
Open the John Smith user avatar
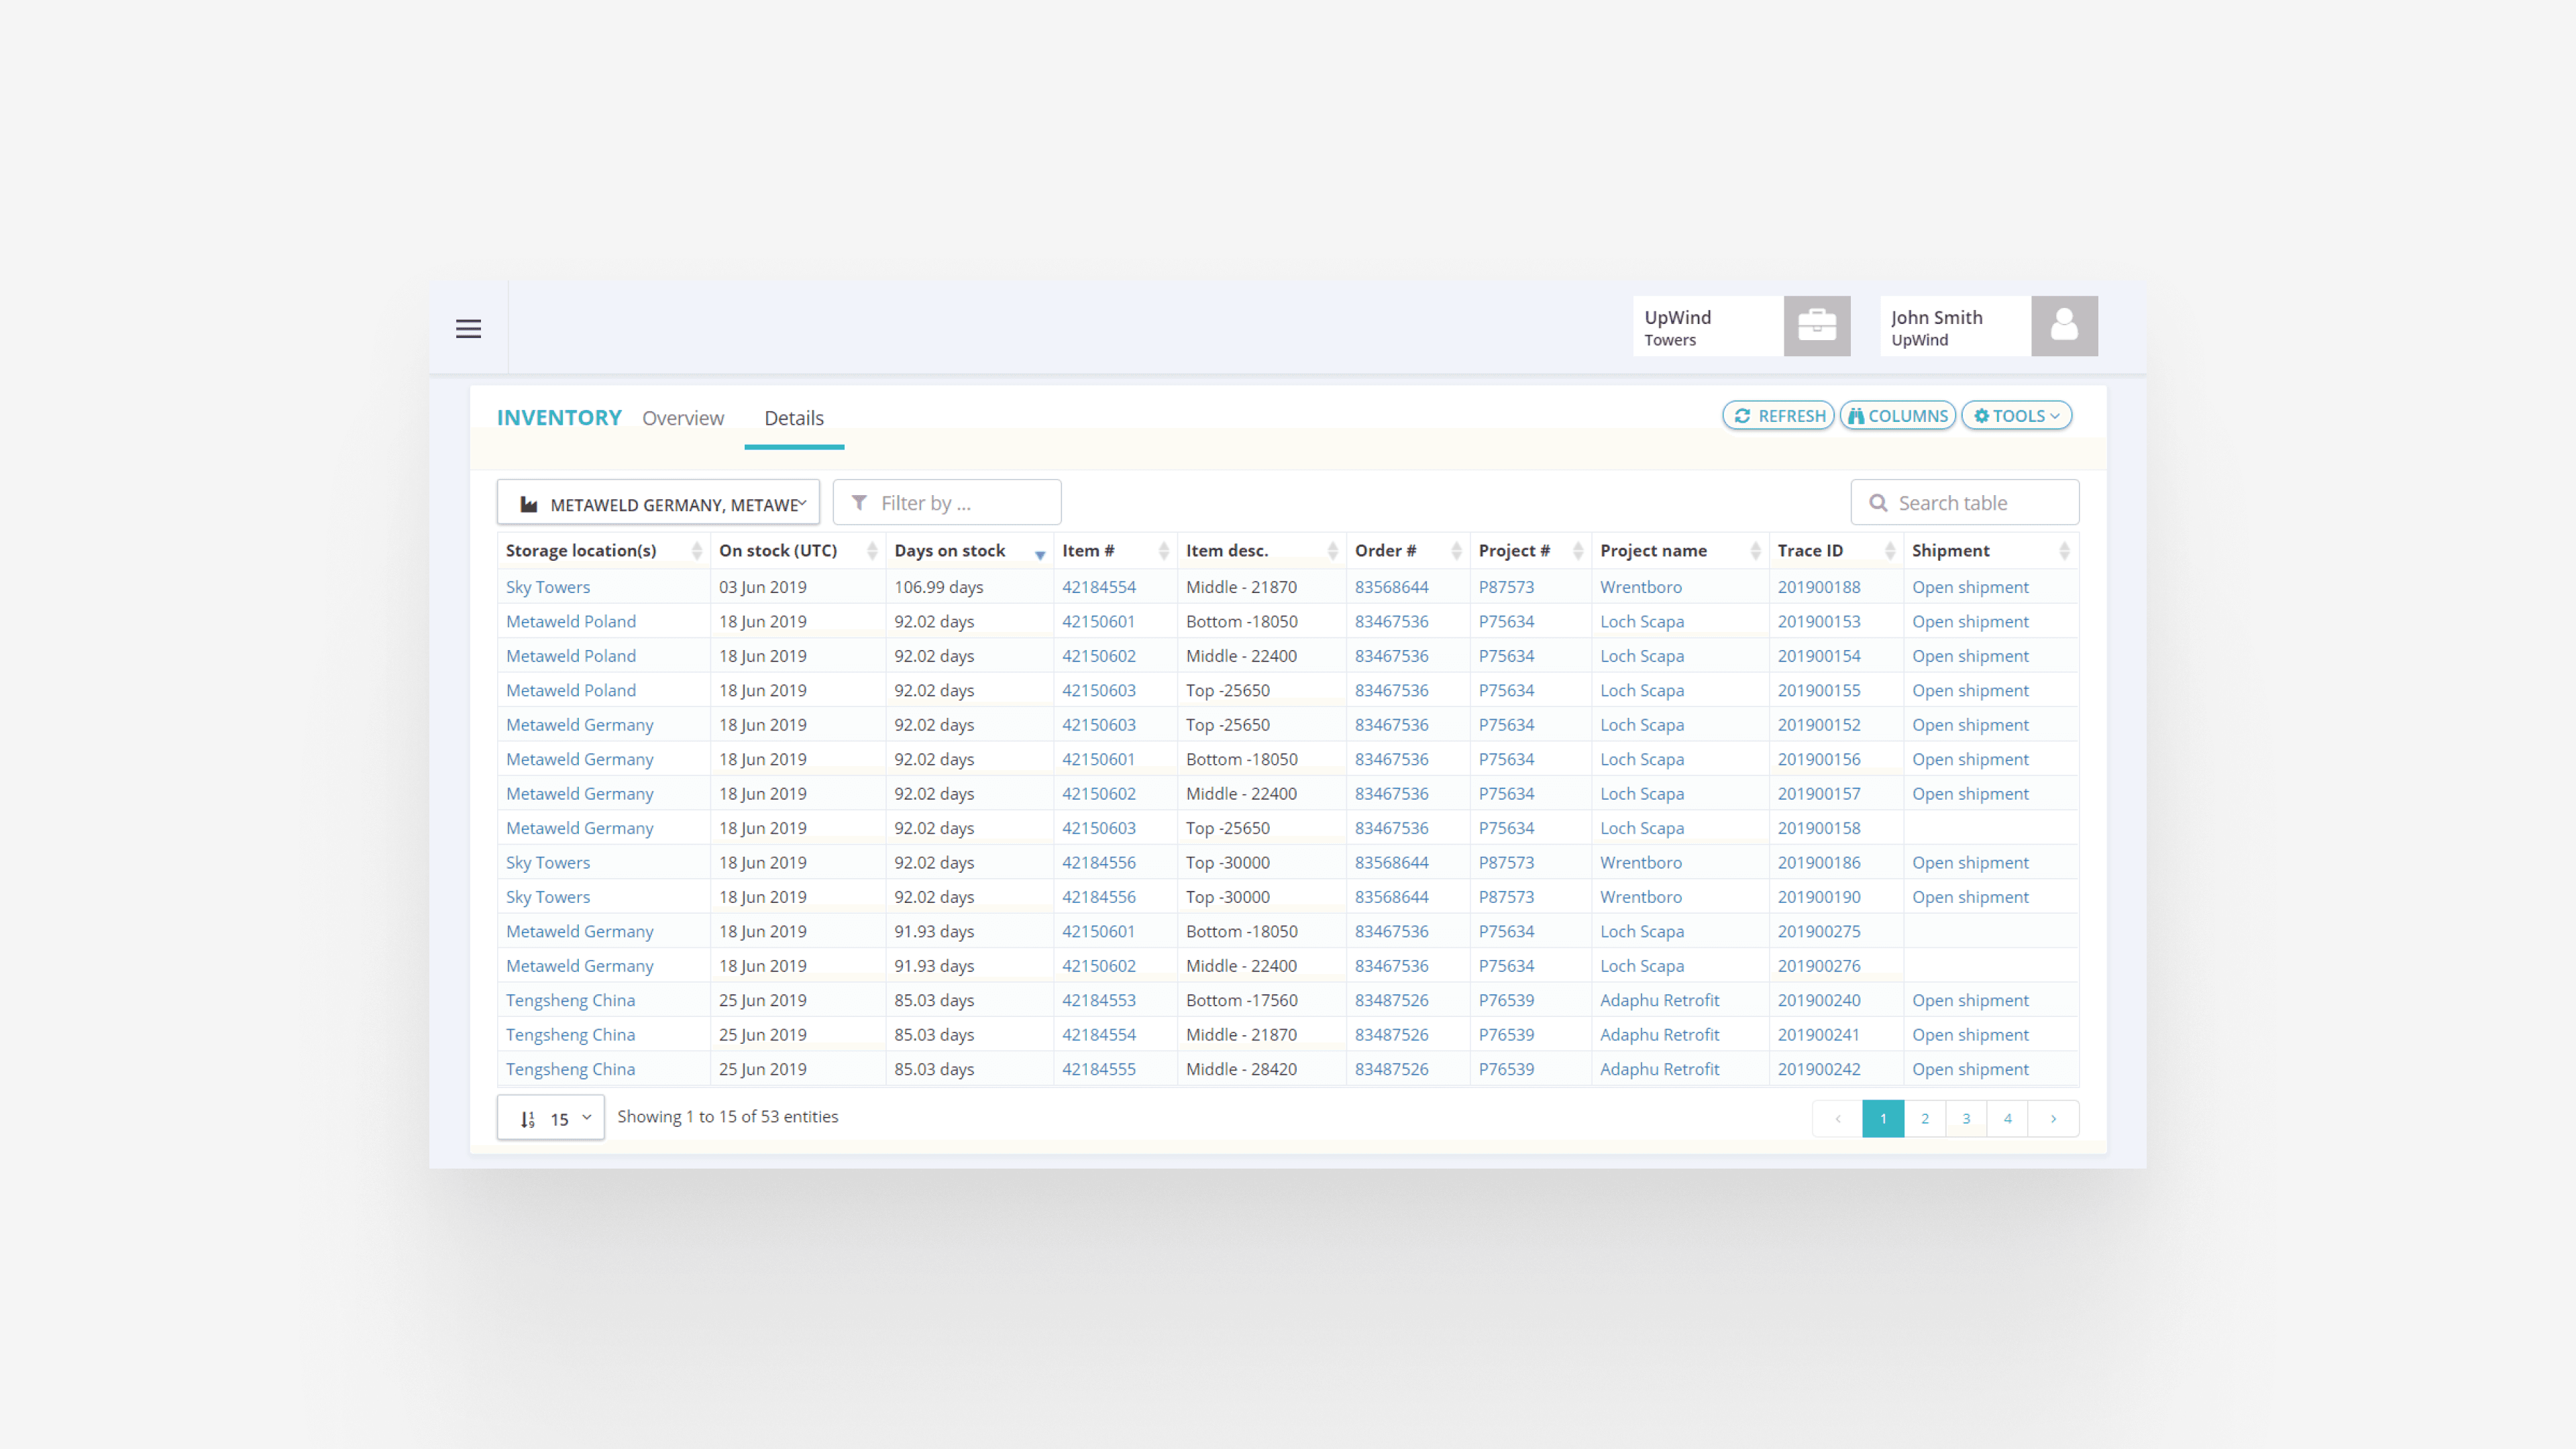2063,326
